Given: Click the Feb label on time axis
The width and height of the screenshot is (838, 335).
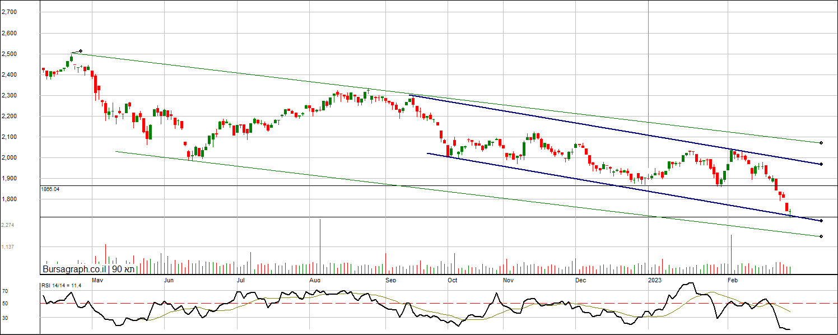Looking at the screenshot, I should pos(732,280).
